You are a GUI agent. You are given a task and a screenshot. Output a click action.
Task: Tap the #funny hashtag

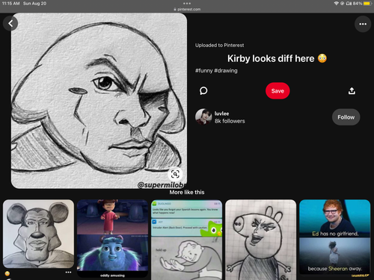203,71
